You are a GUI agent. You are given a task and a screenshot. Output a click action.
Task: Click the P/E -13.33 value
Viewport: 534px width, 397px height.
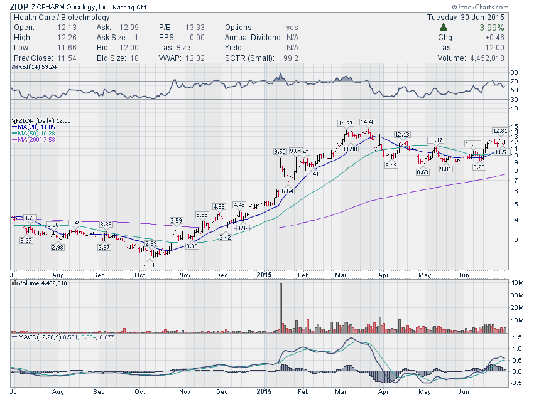pos(193,28)
